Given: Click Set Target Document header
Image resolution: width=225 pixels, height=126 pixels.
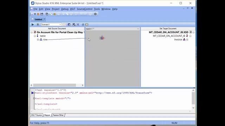Looking at the screenshot, I should click(x=168, y=29).
